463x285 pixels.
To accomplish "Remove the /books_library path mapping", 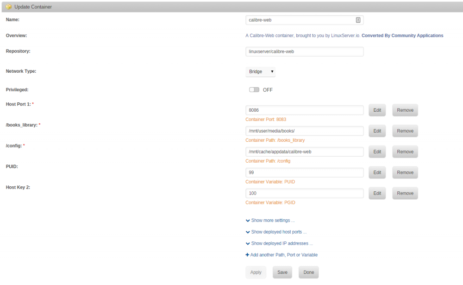I will pos(405,131).
